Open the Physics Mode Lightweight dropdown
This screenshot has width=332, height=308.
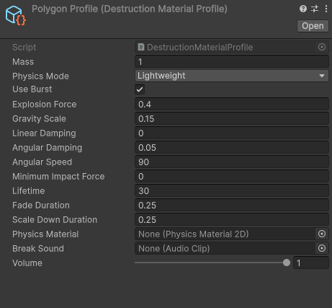point(232,76)
